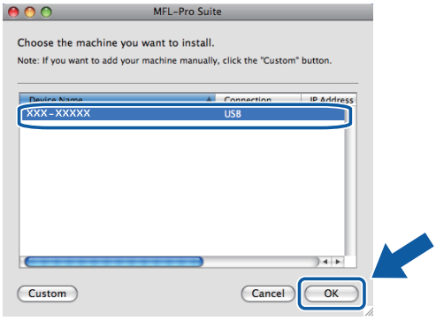Viewport: 436px width, 321px height.
Task: Zoom the window with green button
Action: pos(46,12)
